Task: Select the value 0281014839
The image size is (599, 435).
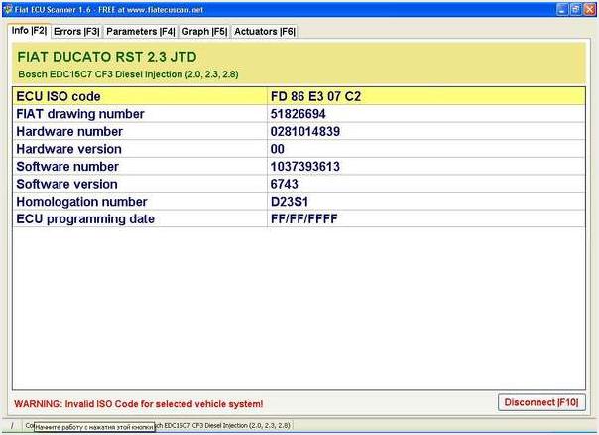Action: coord(305,132)
